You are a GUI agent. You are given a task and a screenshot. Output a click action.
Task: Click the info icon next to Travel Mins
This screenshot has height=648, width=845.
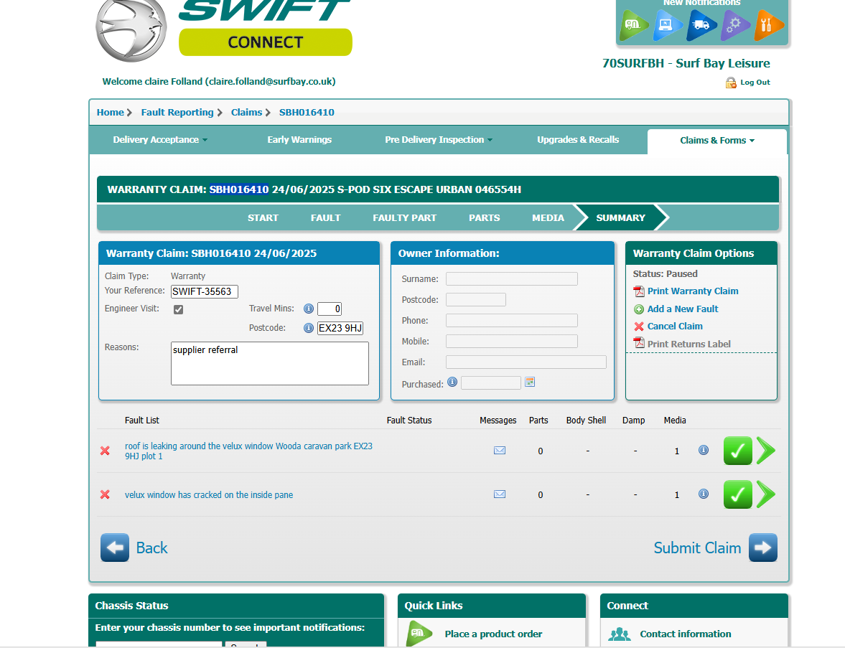(308, 309)
